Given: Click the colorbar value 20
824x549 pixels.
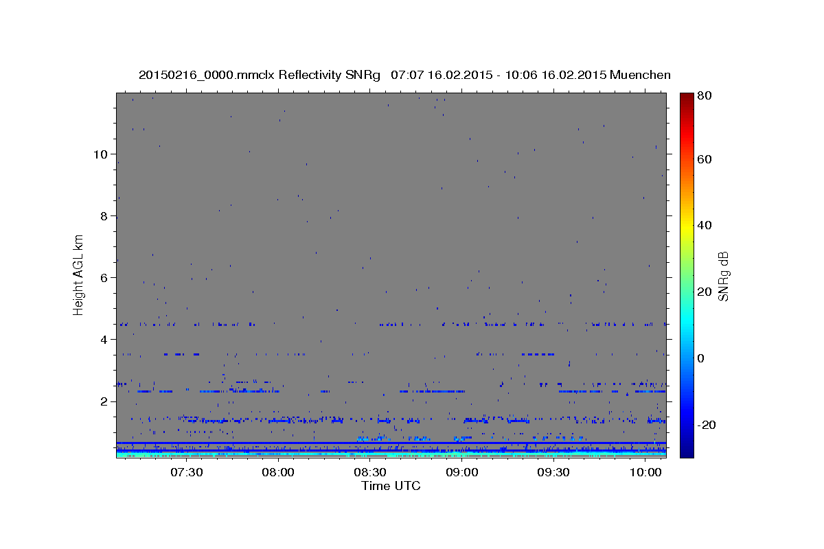Looking at the screenshot, I should (705, 292).
